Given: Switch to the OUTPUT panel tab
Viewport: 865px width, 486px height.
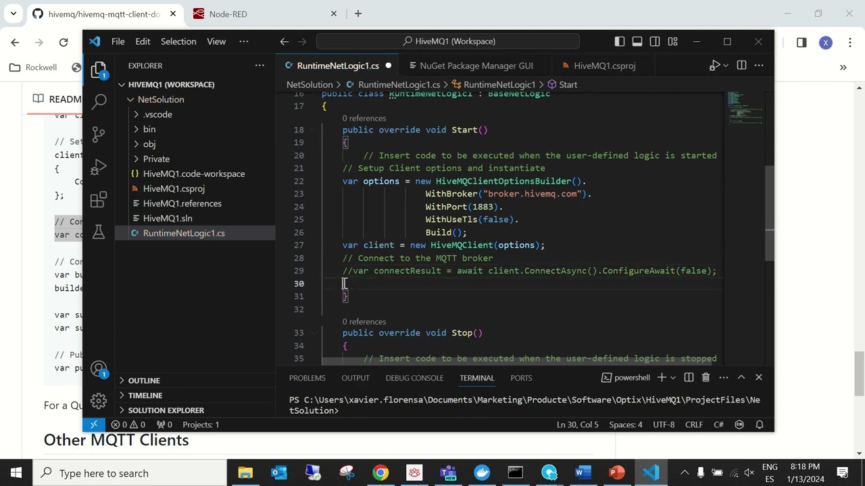Looking at the screenshot, I should pyautogui.click(x=355, y=378).
